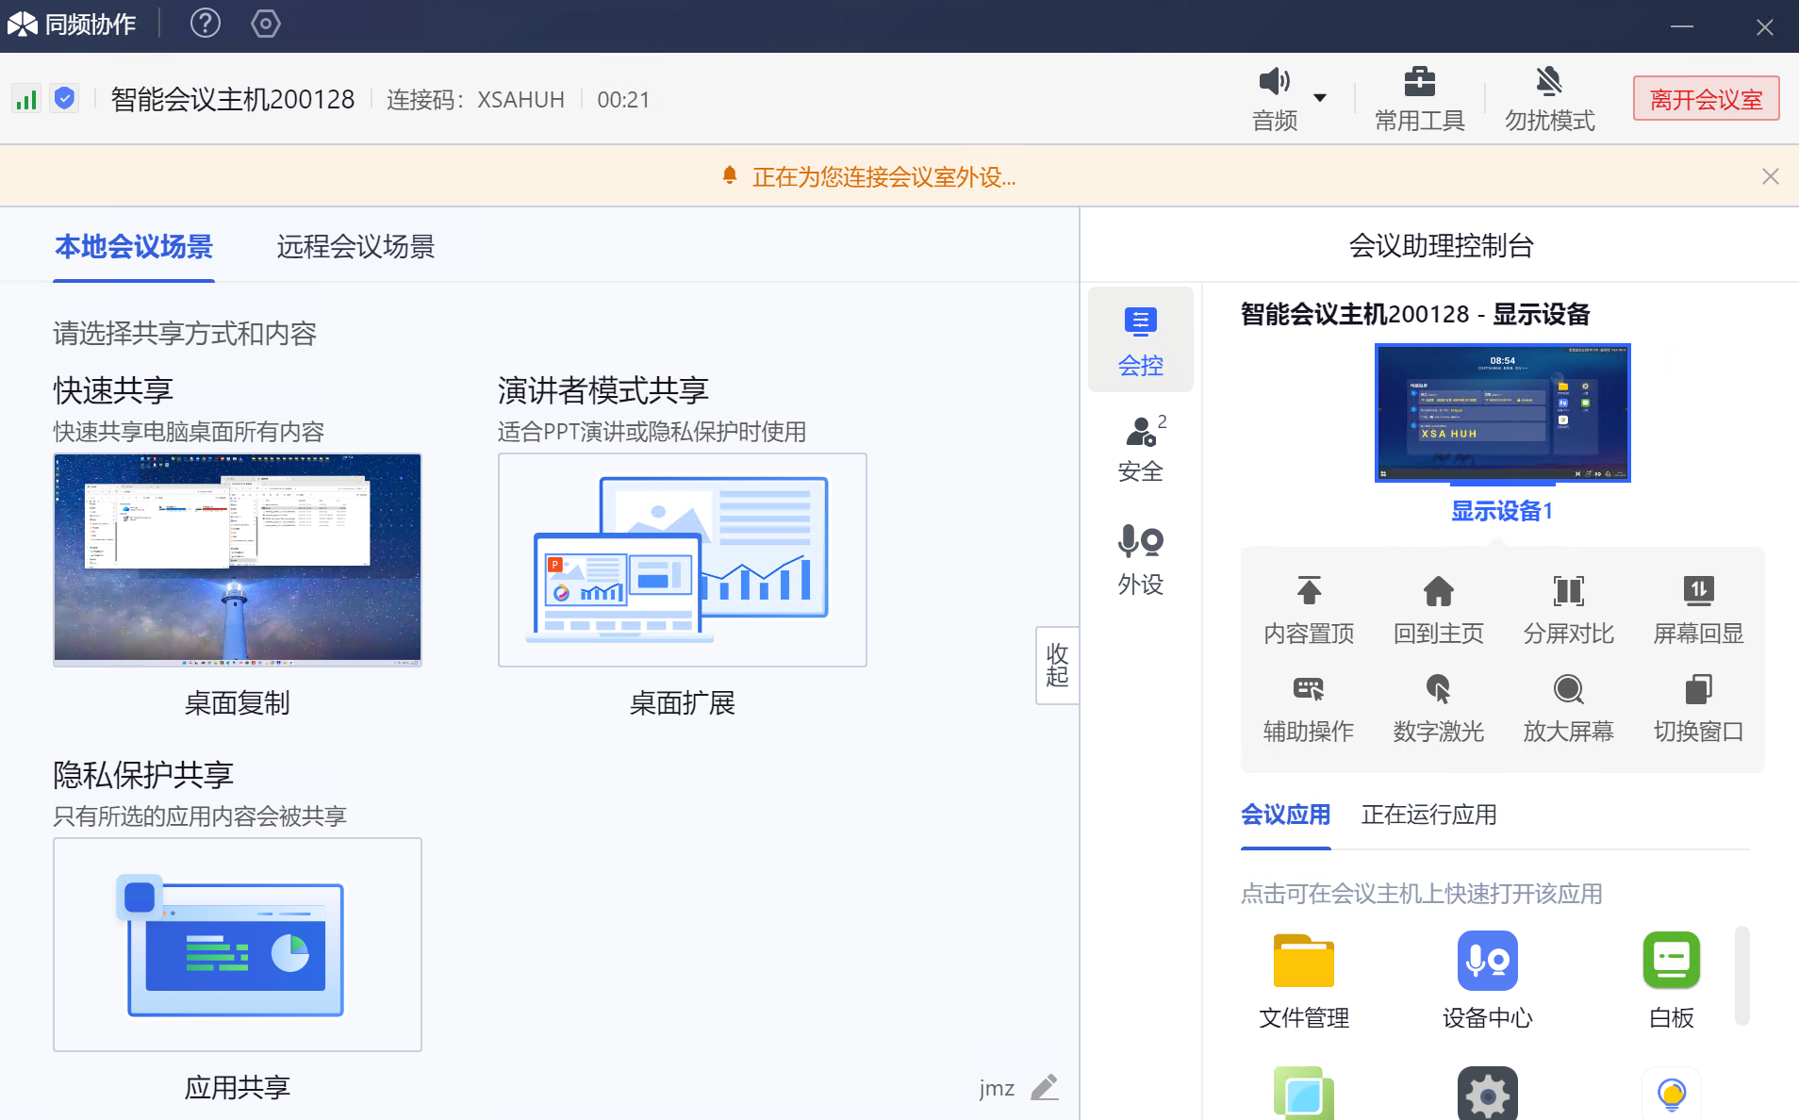Launch the 设备中心 device center app
The height and width of the screenshot is (1120, 1799).
coord(1487,961)
